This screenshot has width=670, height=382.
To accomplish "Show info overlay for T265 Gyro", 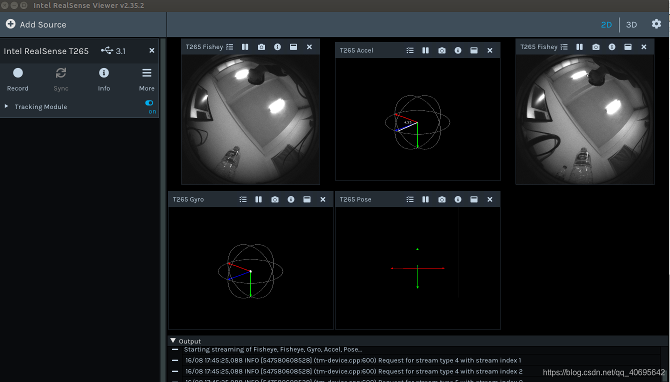I will click(290, 199).
